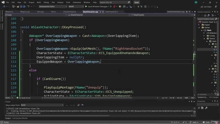Image resolution: width=220 pixels, height=124 pixels.
Task: Open the EKeyPressed() member dropdown
Action: click(x=162, y=15)
